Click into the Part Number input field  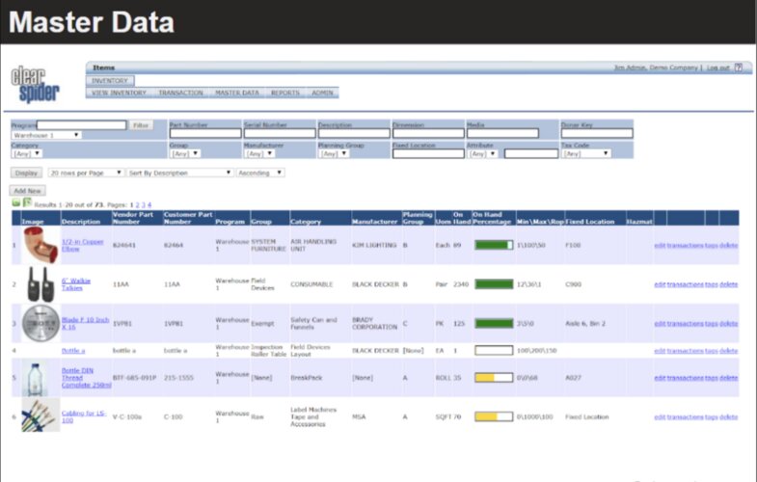click(203, 134)
